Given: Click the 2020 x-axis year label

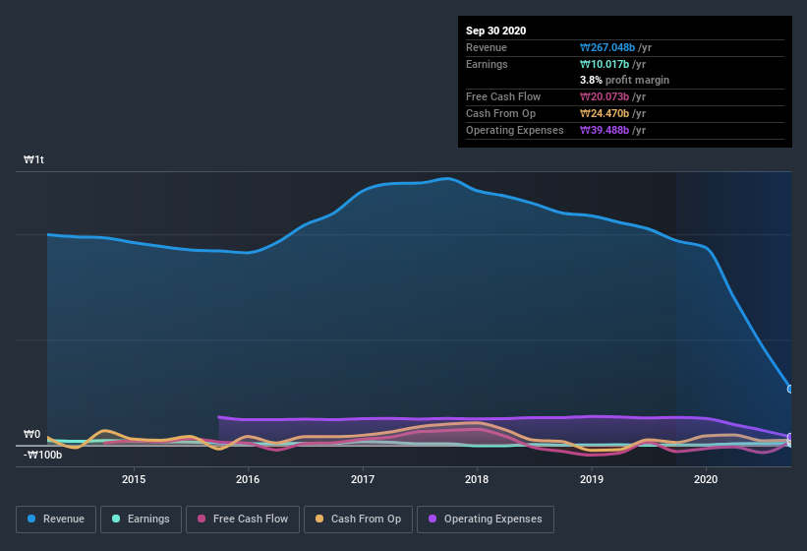Looking at the screenshot, I should [706, 479].
